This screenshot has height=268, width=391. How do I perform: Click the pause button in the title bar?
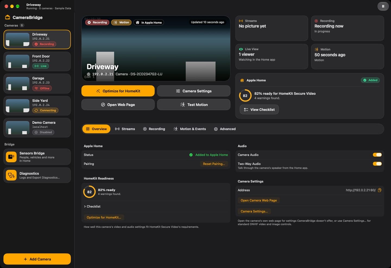(x=383, y=6)
